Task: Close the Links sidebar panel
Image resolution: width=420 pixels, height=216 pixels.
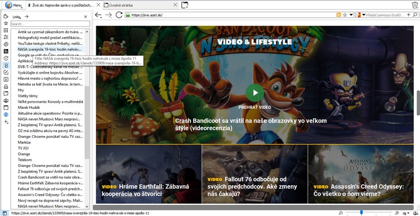Action: click(x=86, y=17)
